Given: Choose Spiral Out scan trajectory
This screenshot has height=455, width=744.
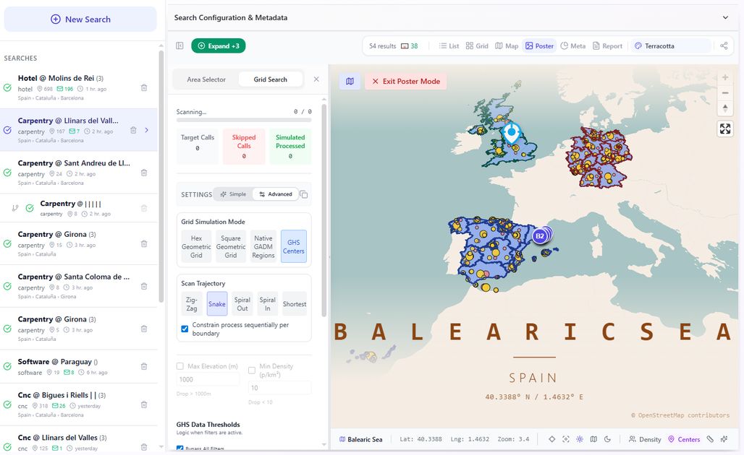Looking at the screenshot, I should 242,304.
